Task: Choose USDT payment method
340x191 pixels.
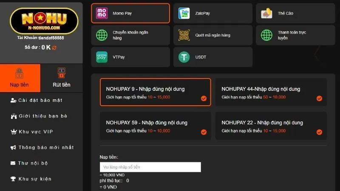Action: 213,57
